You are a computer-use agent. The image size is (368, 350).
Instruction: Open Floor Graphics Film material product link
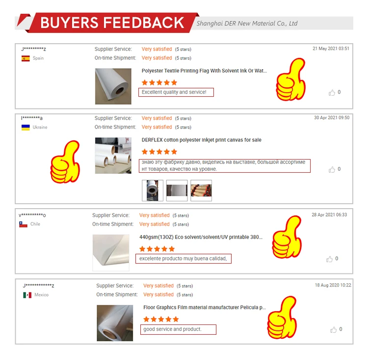[205, 307]
